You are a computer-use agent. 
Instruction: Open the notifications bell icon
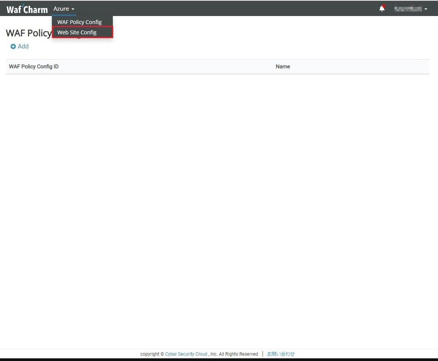point(382,8)
